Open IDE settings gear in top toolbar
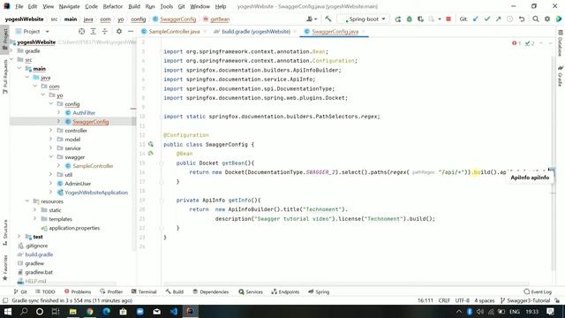This screenshot has width=565, height=318. [x=547, y=19]
